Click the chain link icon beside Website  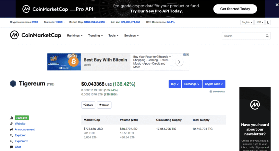pos(11,124)
